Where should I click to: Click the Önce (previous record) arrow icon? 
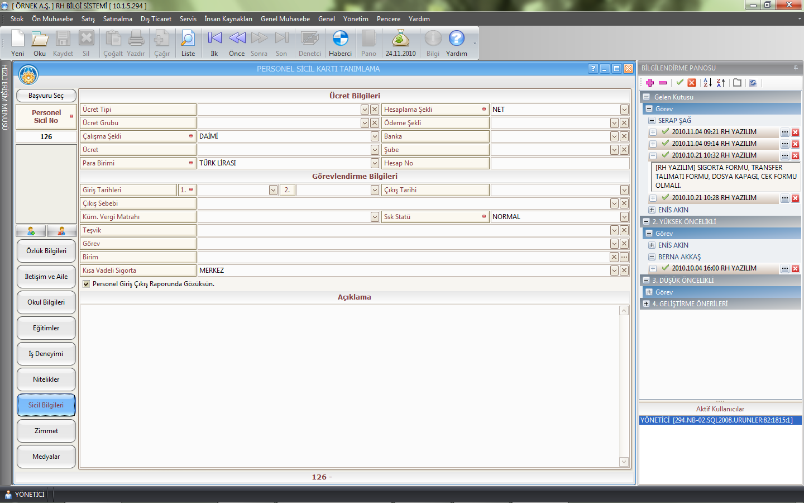pos(237,39)
